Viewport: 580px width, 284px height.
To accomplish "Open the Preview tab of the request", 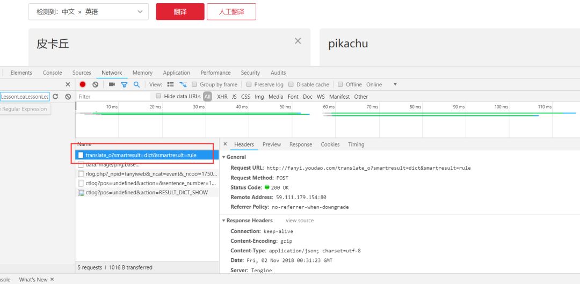I will tap(271, 144).
